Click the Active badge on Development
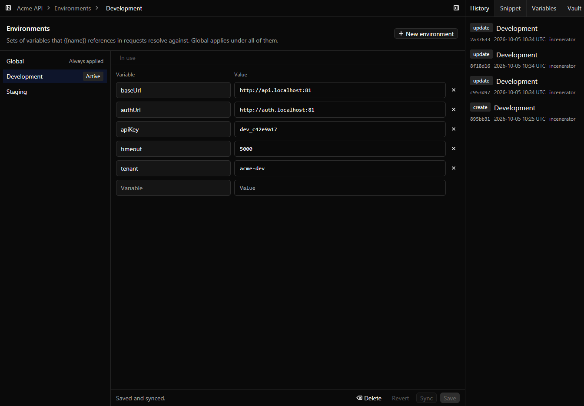Screen dimensions: 584x406 coord(93,76)
